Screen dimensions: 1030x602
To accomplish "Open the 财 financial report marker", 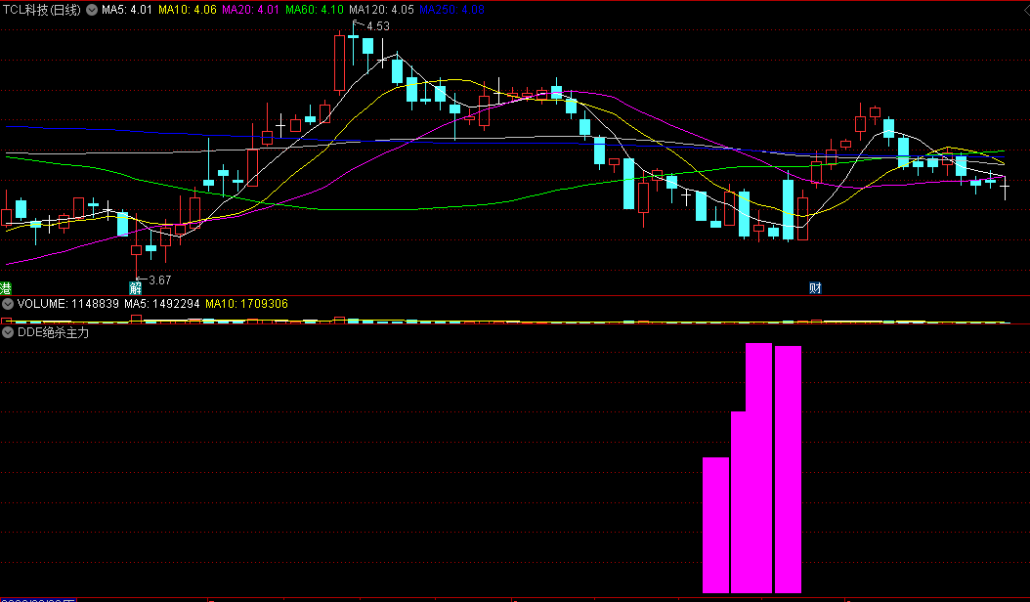I will coord(815,288).
